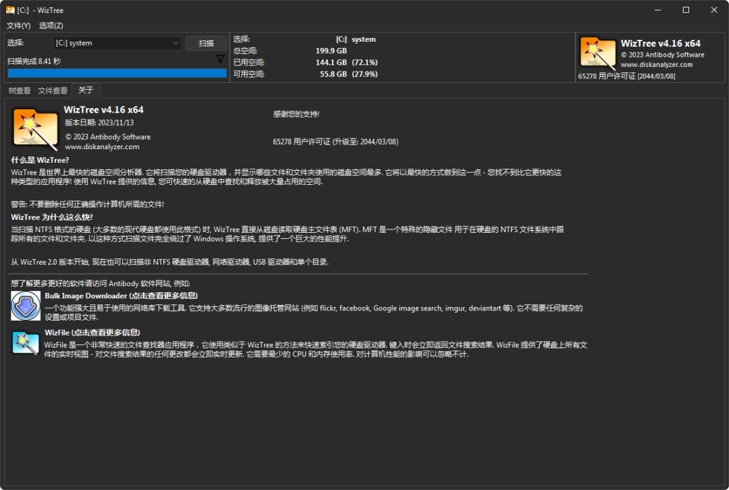Open the 文件(Y) menu
Image resolution: width=729 pixels, height=490 pixels.
pos(19,26)
